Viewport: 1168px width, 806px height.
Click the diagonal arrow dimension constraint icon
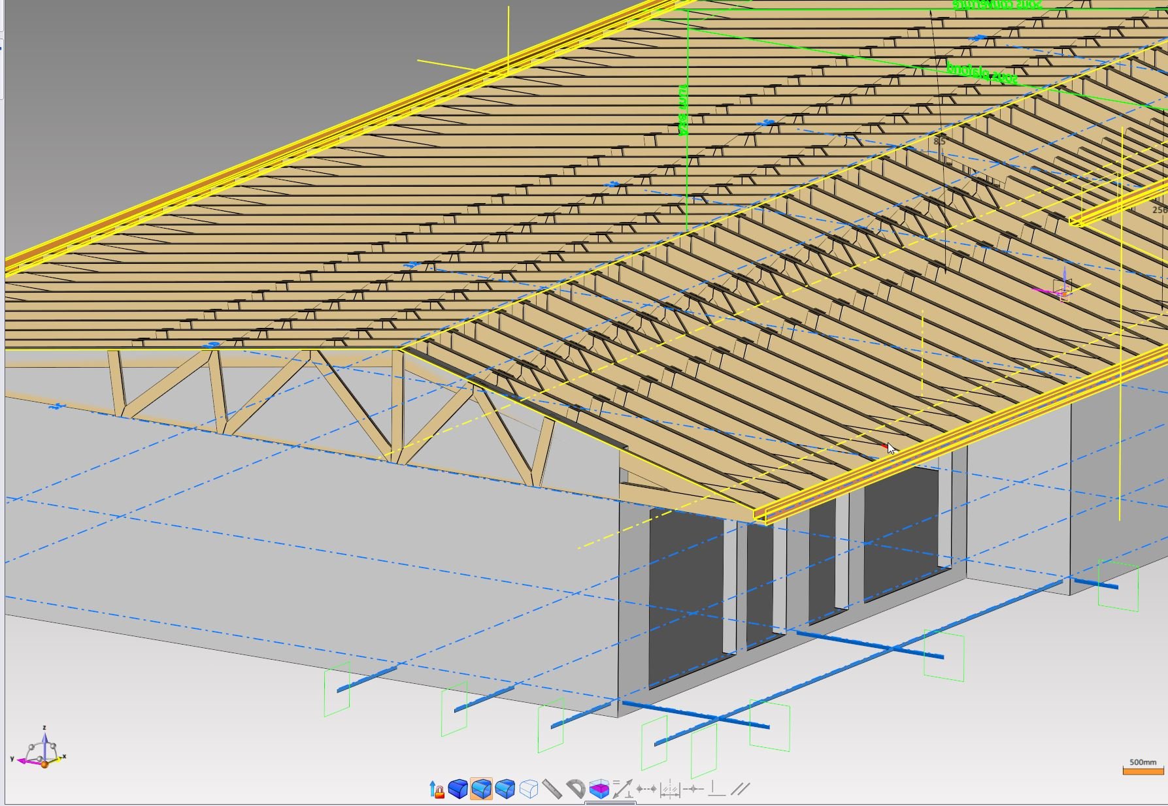tap(623, 789)
